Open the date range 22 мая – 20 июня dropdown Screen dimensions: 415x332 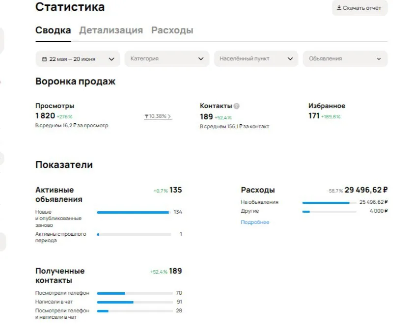78,59
